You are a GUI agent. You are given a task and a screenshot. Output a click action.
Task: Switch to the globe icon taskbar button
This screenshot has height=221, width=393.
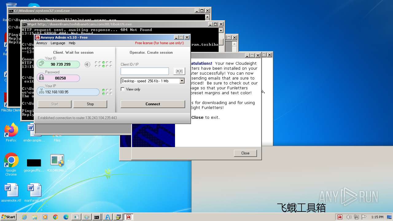[x=87, y=217]
